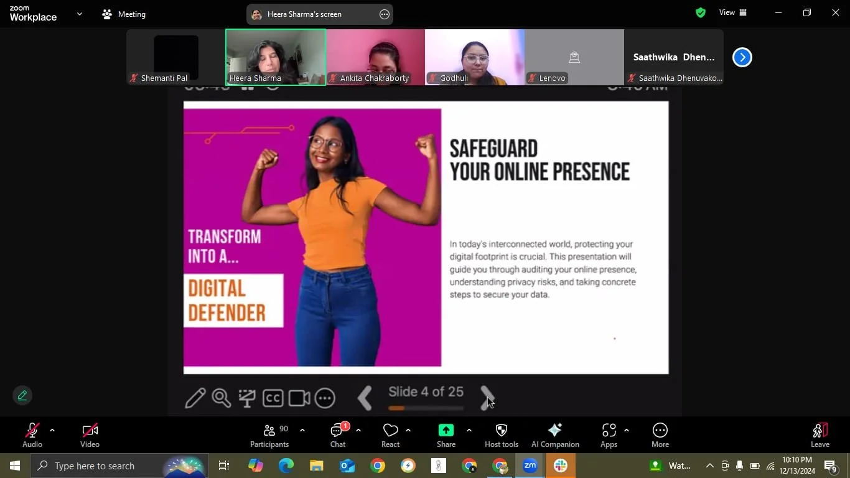This screenshot has height=478, width=850.
Task: Click the shared slide content area
Action: coord(426,238)
